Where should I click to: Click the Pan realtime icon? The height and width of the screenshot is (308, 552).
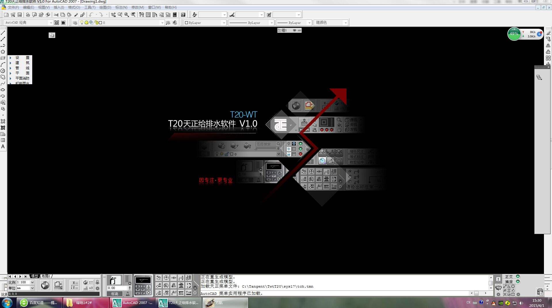(x=113, y=15)
